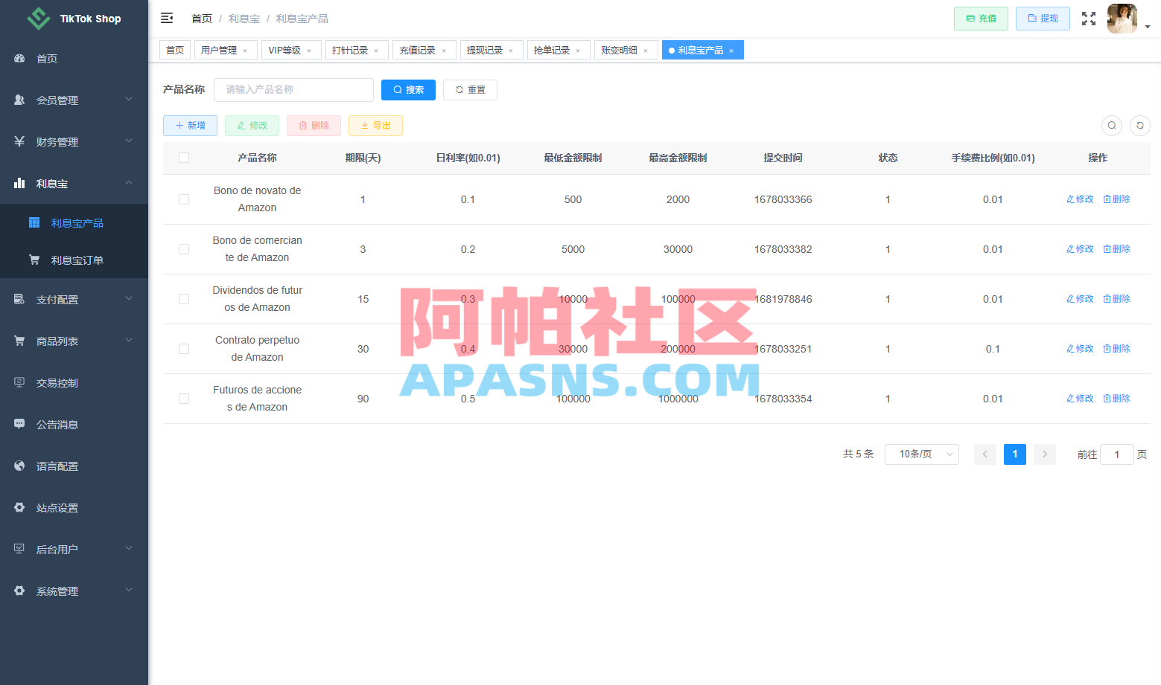Expand the 商品列表 sidebar menu
The image size is (1161, 685).
click(x=74, y=341)
